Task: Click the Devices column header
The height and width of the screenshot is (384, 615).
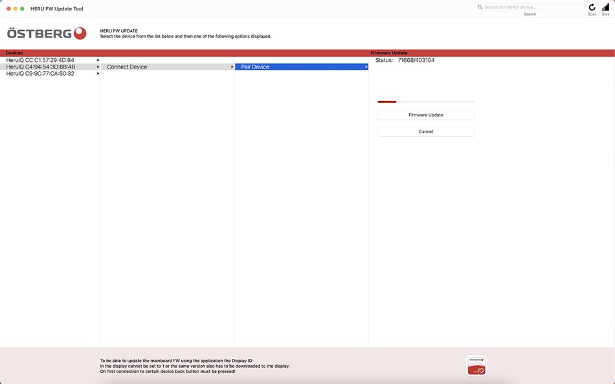Action: [14, 53]
